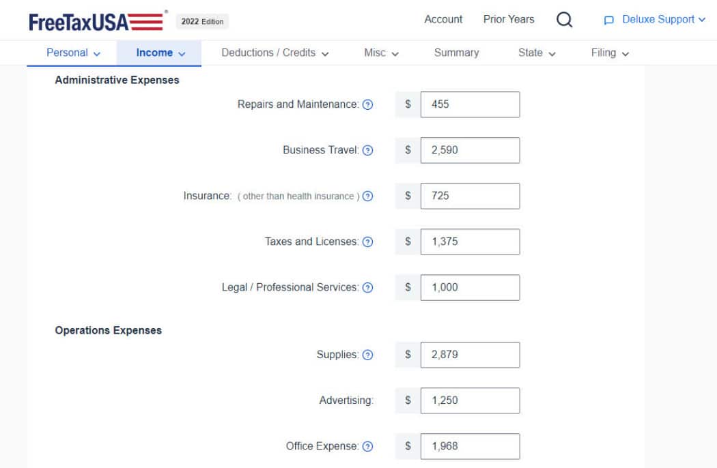Image resolution: width=717 pixels, height=468 pixels.
Task: Open the Account link
Action: coord(443,19)
